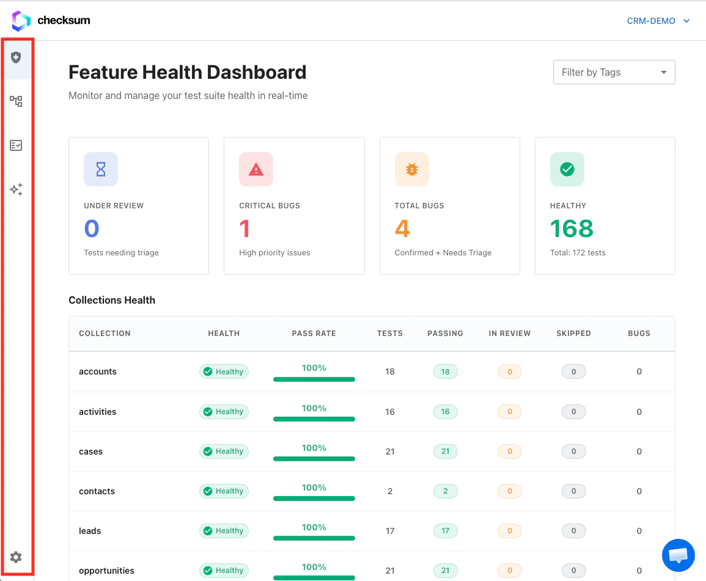Click the hourglass Under Review icon

[101, 169]
